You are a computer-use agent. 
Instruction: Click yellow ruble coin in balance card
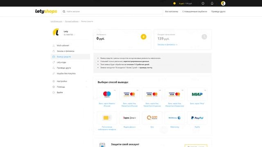[144, 37]
